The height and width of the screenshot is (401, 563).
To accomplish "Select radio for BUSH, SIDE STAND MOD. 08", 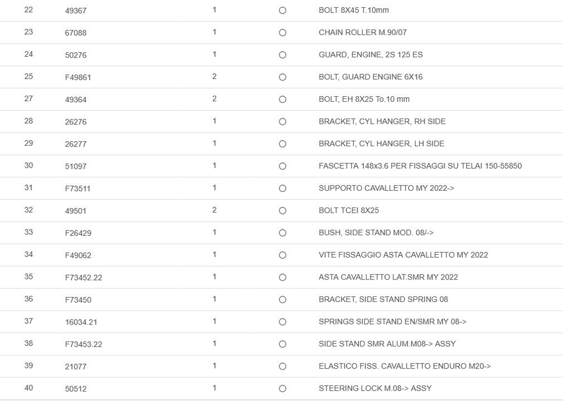I will (283, 233).
